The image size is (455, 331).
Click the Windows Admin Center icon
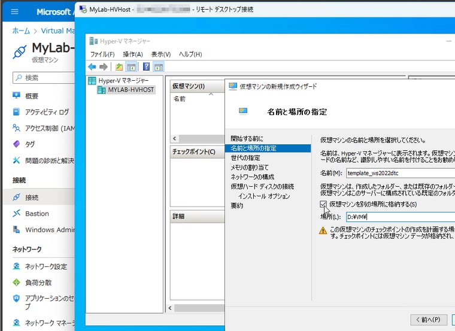click(x=17, y=229)
